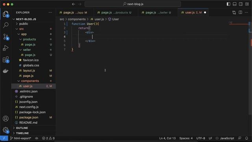This screenshot has height=142, width=252.
Task: Close the unsaved user.js tab dot
Action: (205, 12)
